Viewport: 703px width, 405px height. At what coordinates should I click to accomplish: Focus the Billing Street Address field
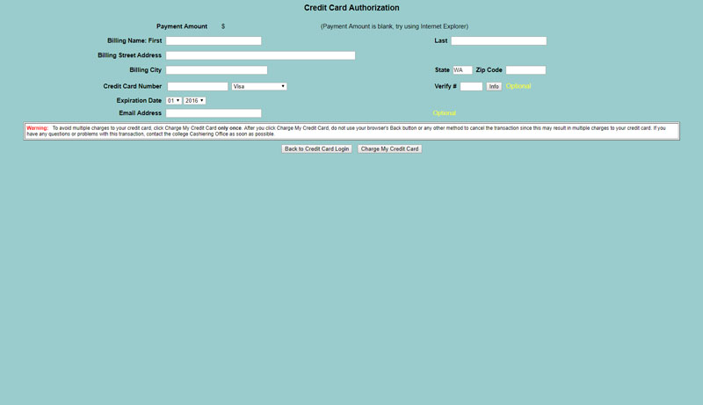(x=260, y=55)
